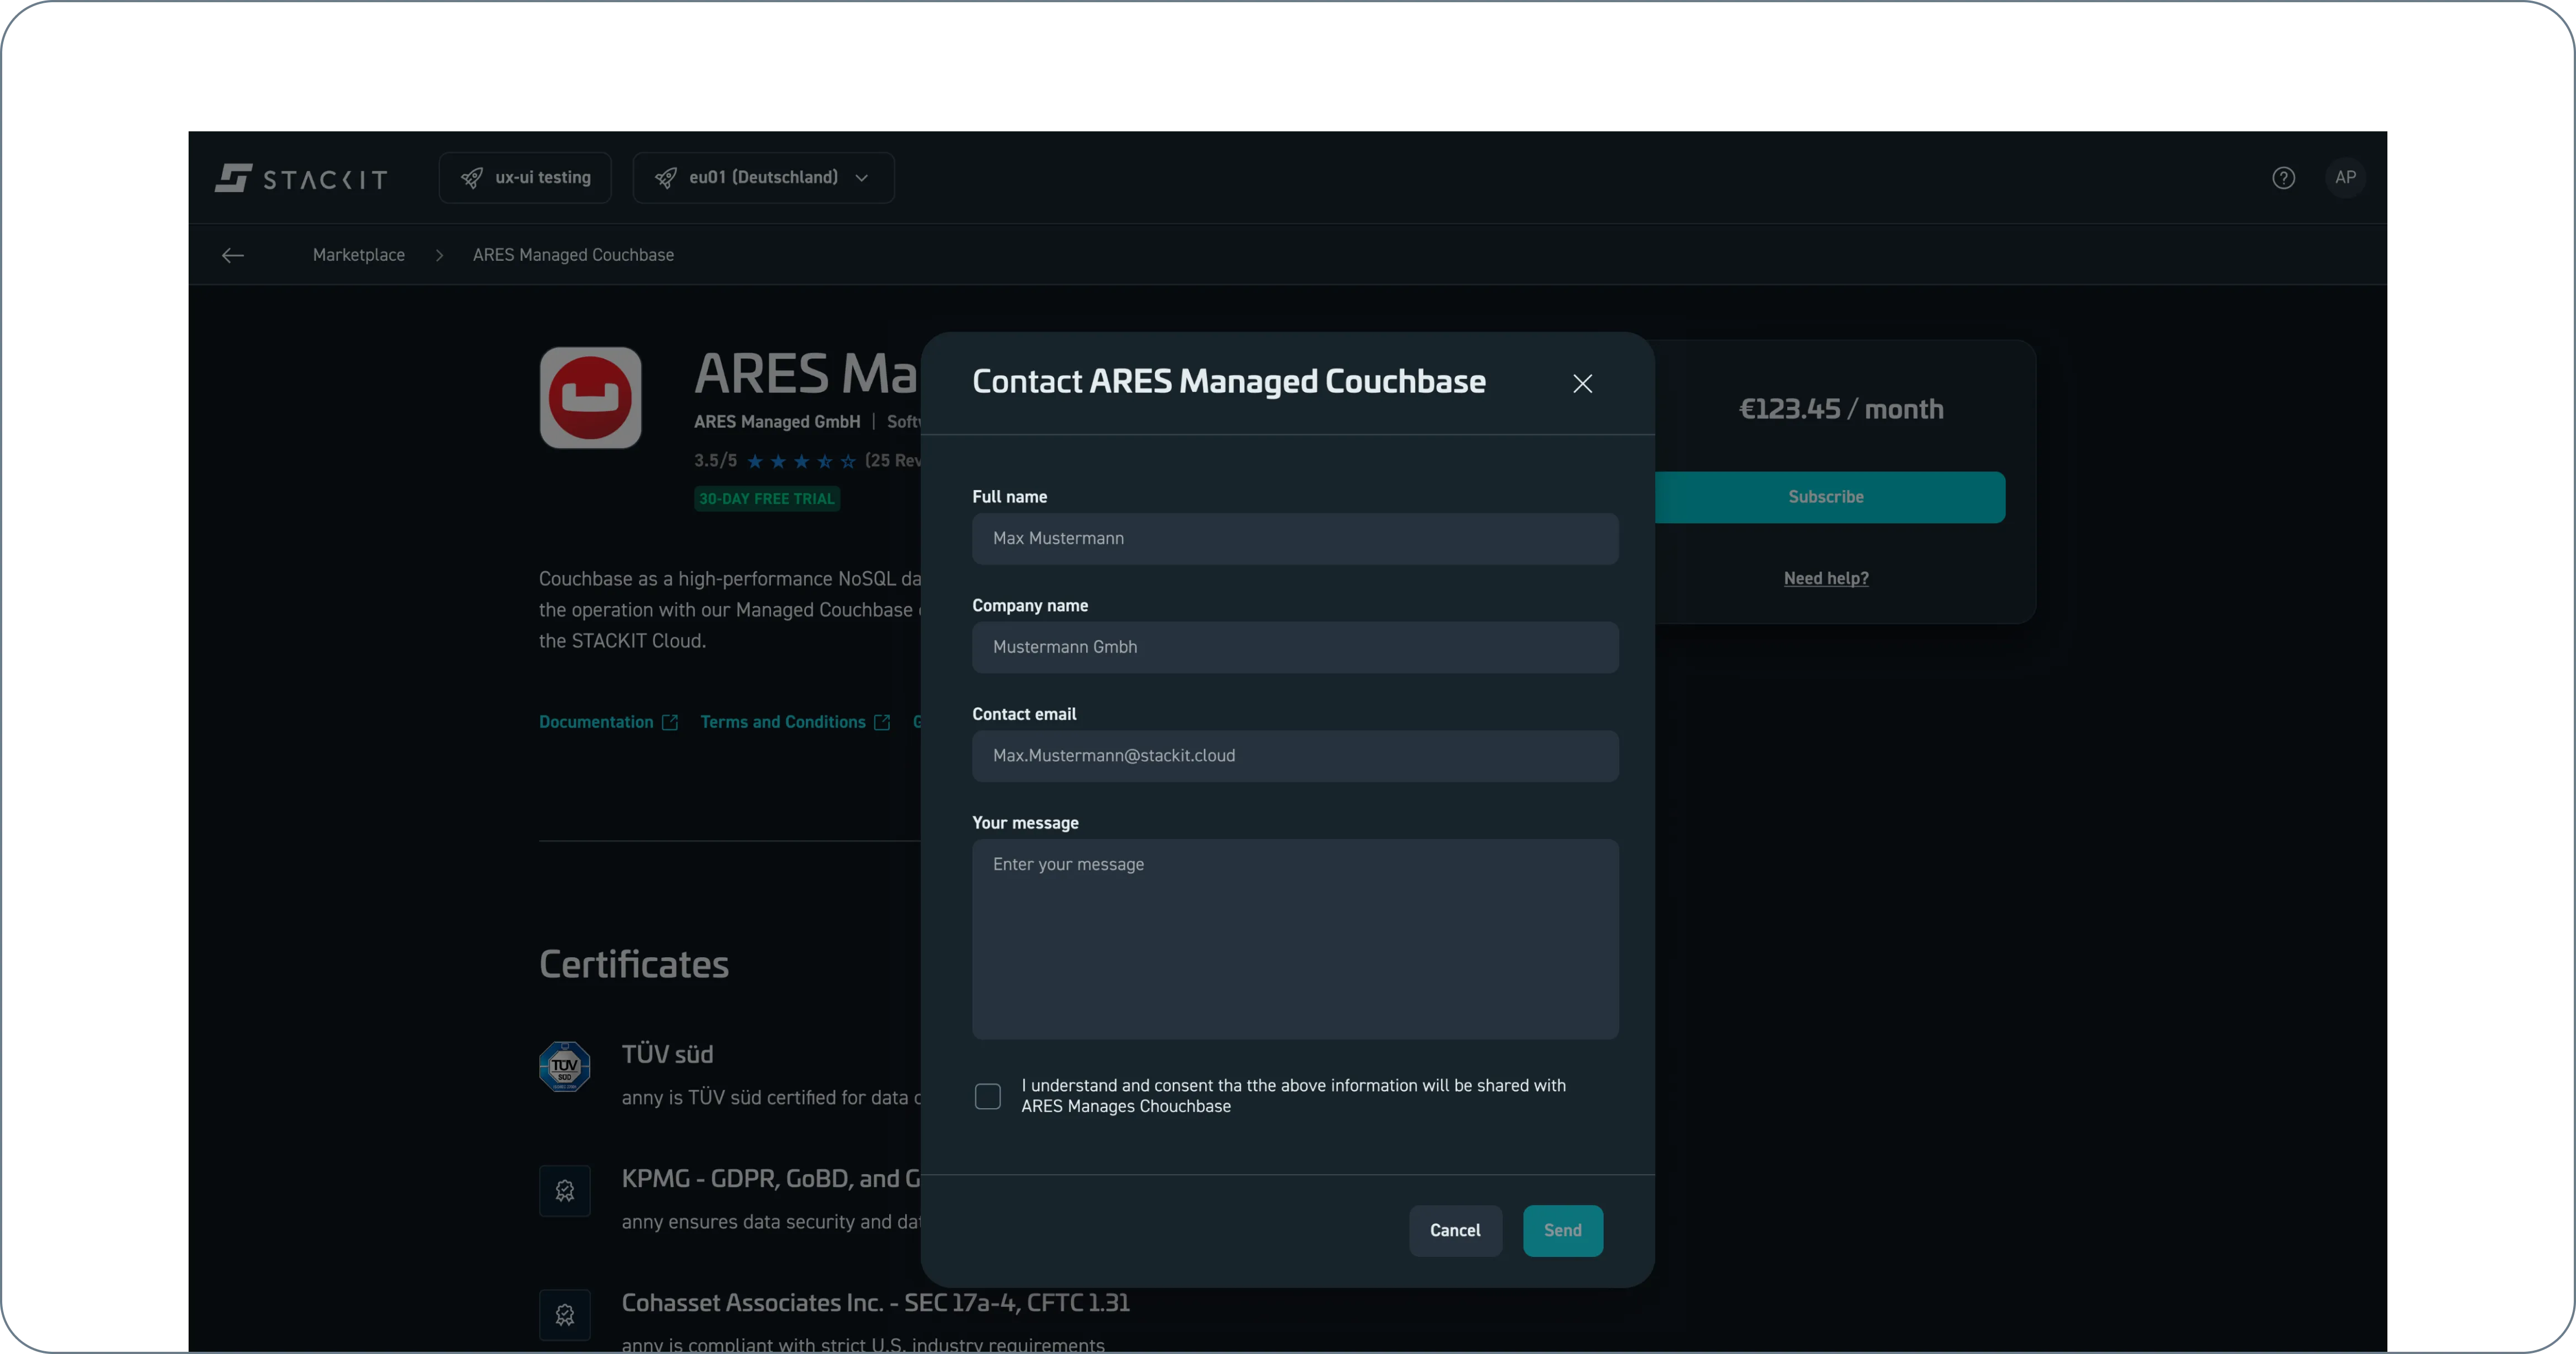
Task: Click the KPMG certificate ribbon icon
Action: coord(565,1190)
